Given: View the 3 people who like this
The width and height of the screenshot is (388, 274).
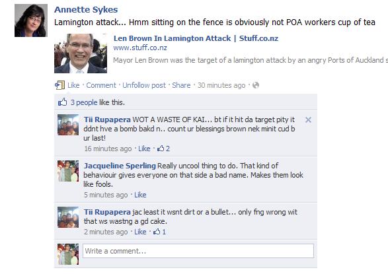Looking at the screenshot, I should coord(84,102).
